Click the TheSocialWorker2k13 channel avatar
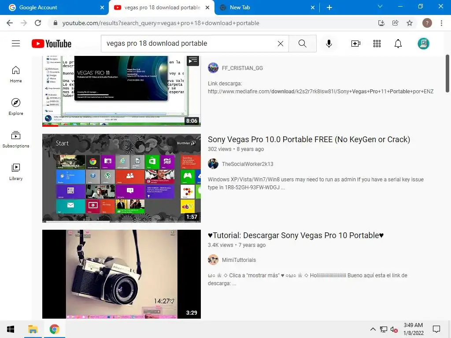This screenshot has width=451, height=338. 213,164
